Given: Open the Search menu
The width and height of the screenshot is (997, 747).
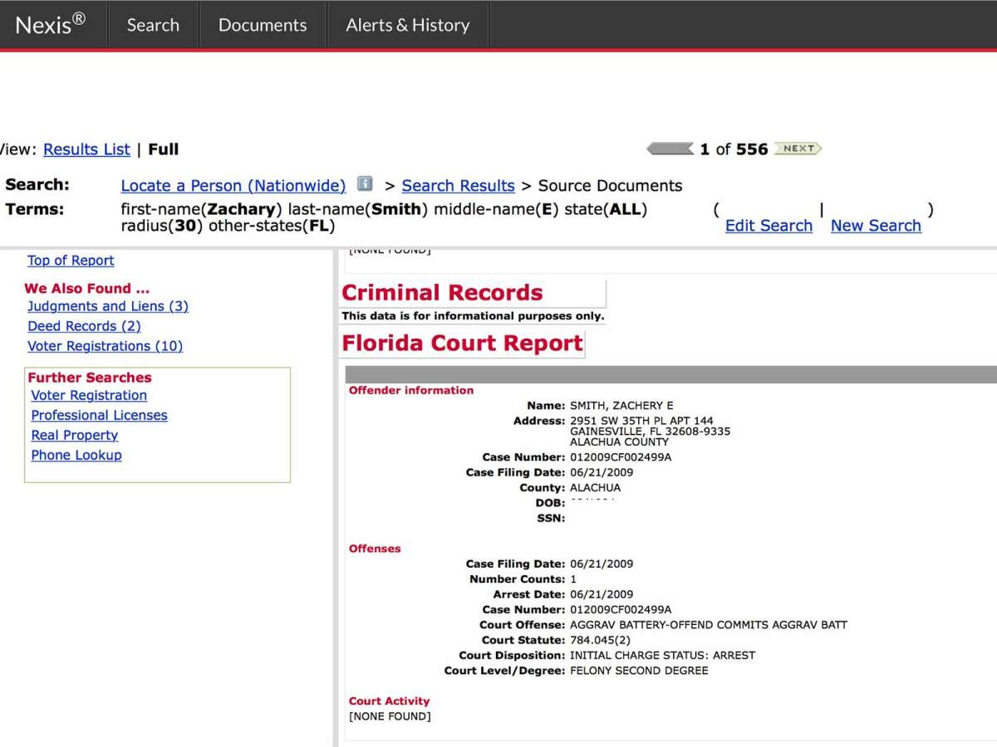Looking at the screenshot, I should pyautogui.click(x=152, y=24).
